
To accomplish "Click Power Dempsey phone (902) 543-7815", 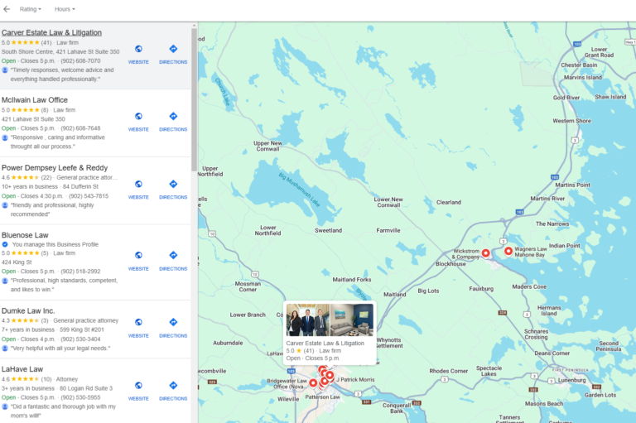I will [x=89, y=196].
